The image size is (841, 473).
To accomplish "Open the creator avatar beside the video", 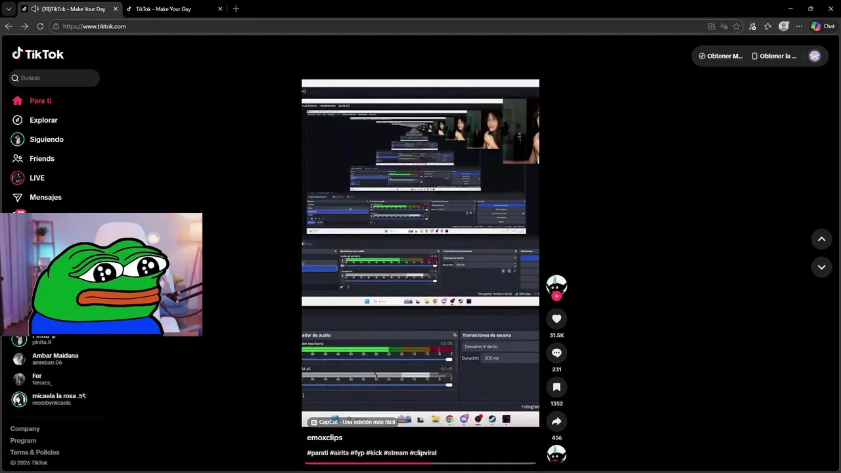I will (x=557, y=285).
